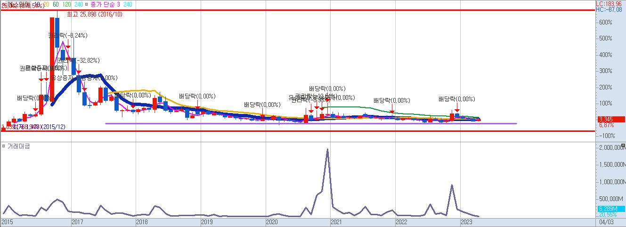Click the 120-period moving average legend label
Image resolution: width=626 pixels, height=227 pixels.
67,4
